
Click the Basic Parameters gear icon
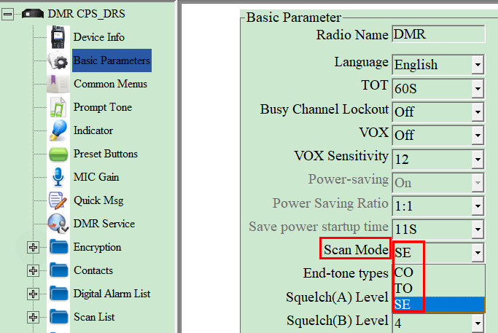pos(58,60)
